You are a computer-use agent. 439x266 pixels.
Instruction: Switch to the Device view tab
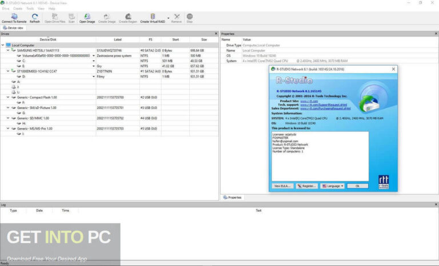[x=13, y=28]
